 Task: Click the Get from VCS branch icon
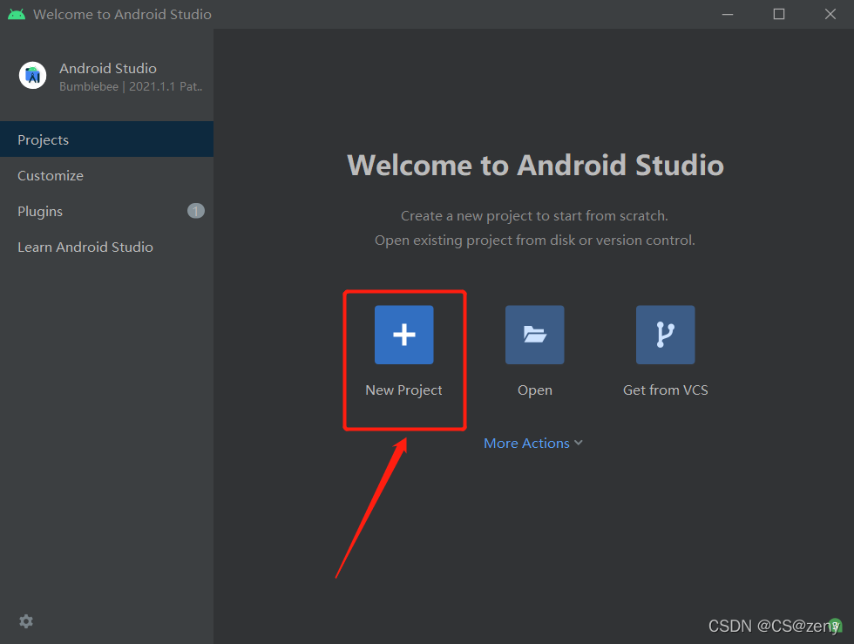[665, 335]
